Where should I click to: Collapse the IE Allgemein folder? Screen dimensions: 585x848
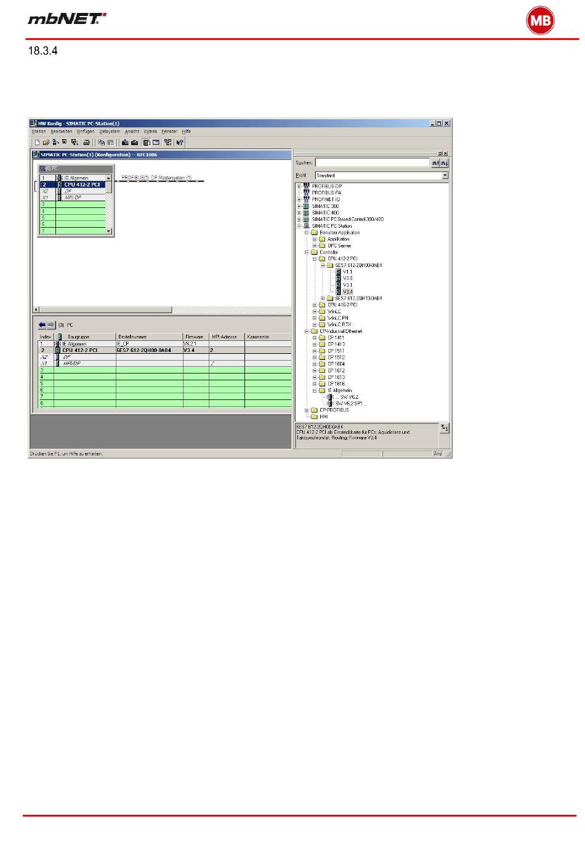(x=315, y=390)
